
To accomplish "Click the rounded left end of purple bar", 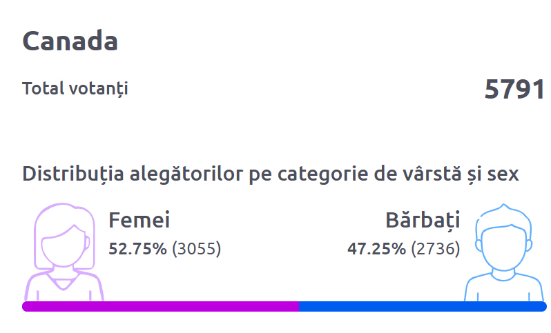I will (x=26, y=307).
